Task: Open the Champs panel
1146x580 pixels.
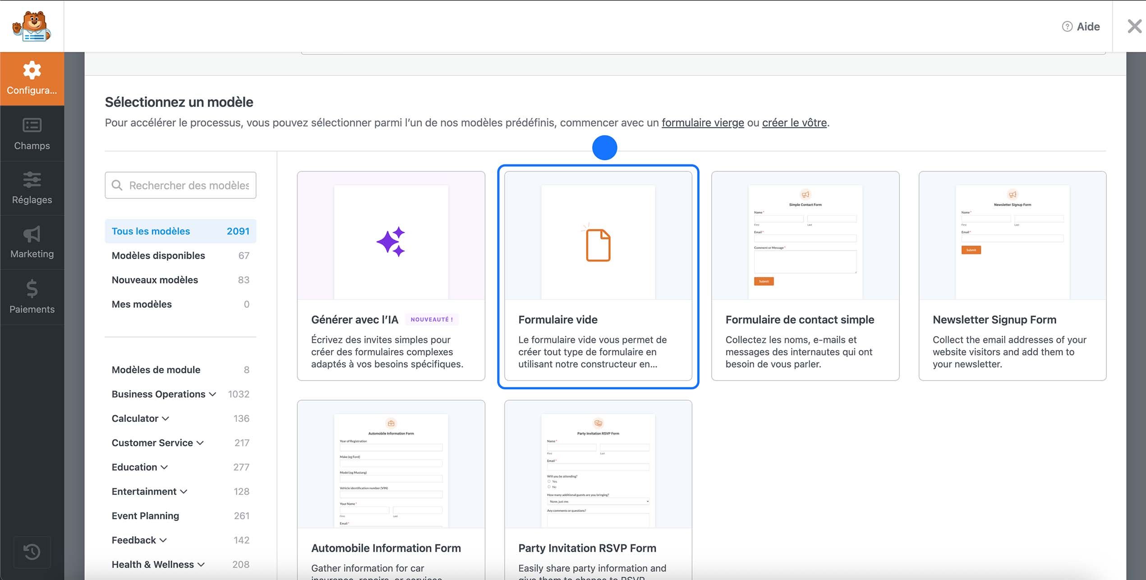Action: pyautogui.click(x=32, y=133)
